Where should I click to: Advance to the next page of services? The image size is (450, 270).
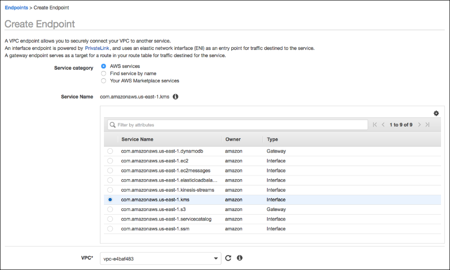pos(419,125)
